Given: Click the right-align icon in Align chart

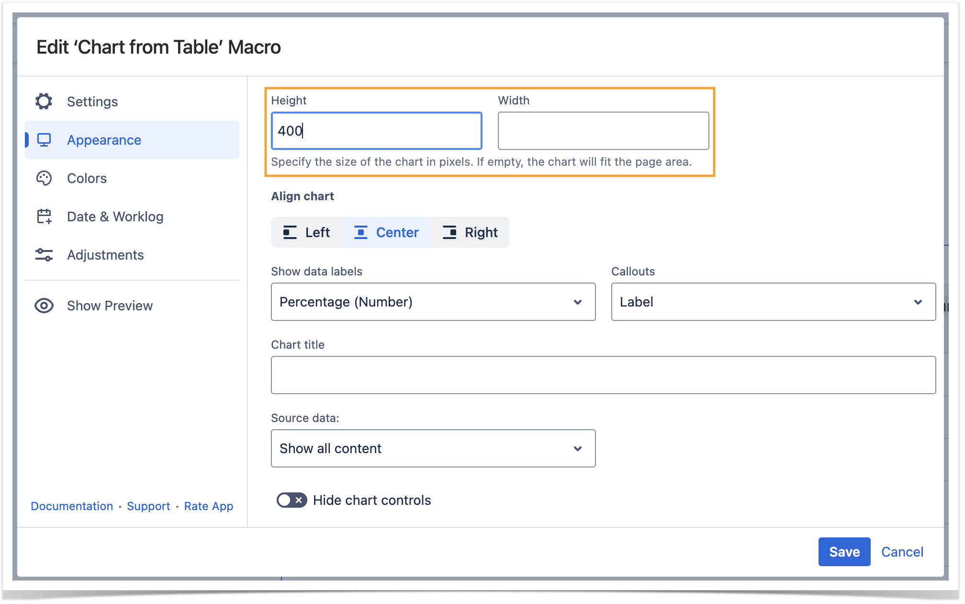Looking at the screenshot, I should point(449,232).
